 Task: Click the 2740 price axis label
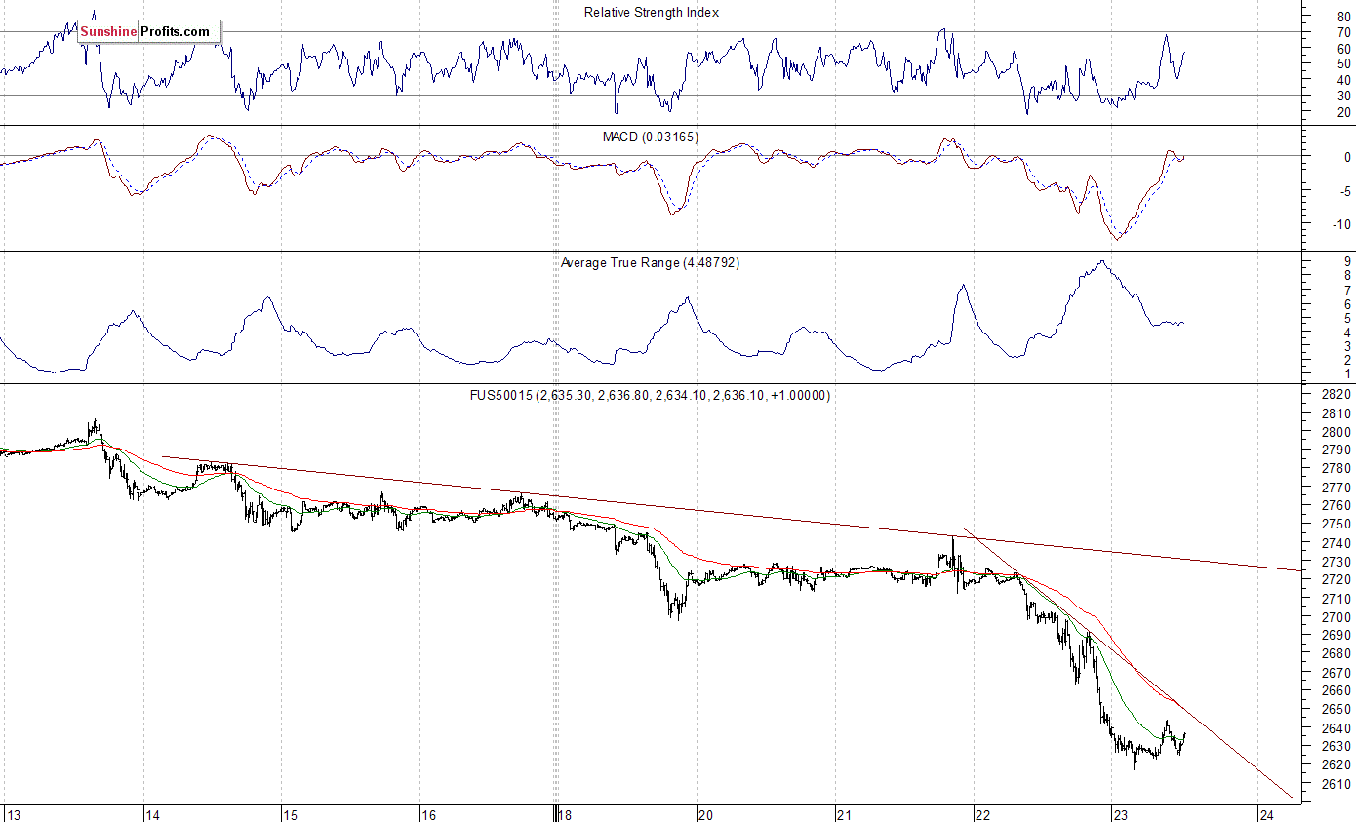click(1336, 543)
